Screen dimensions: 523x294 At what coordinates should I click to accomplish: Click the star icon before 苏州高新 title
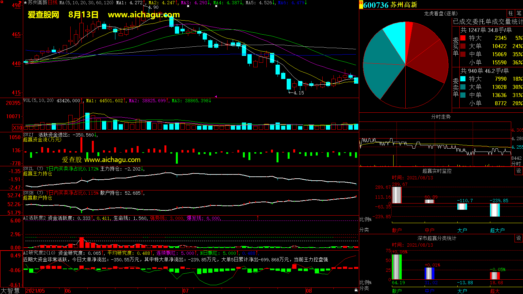(25, 3)
